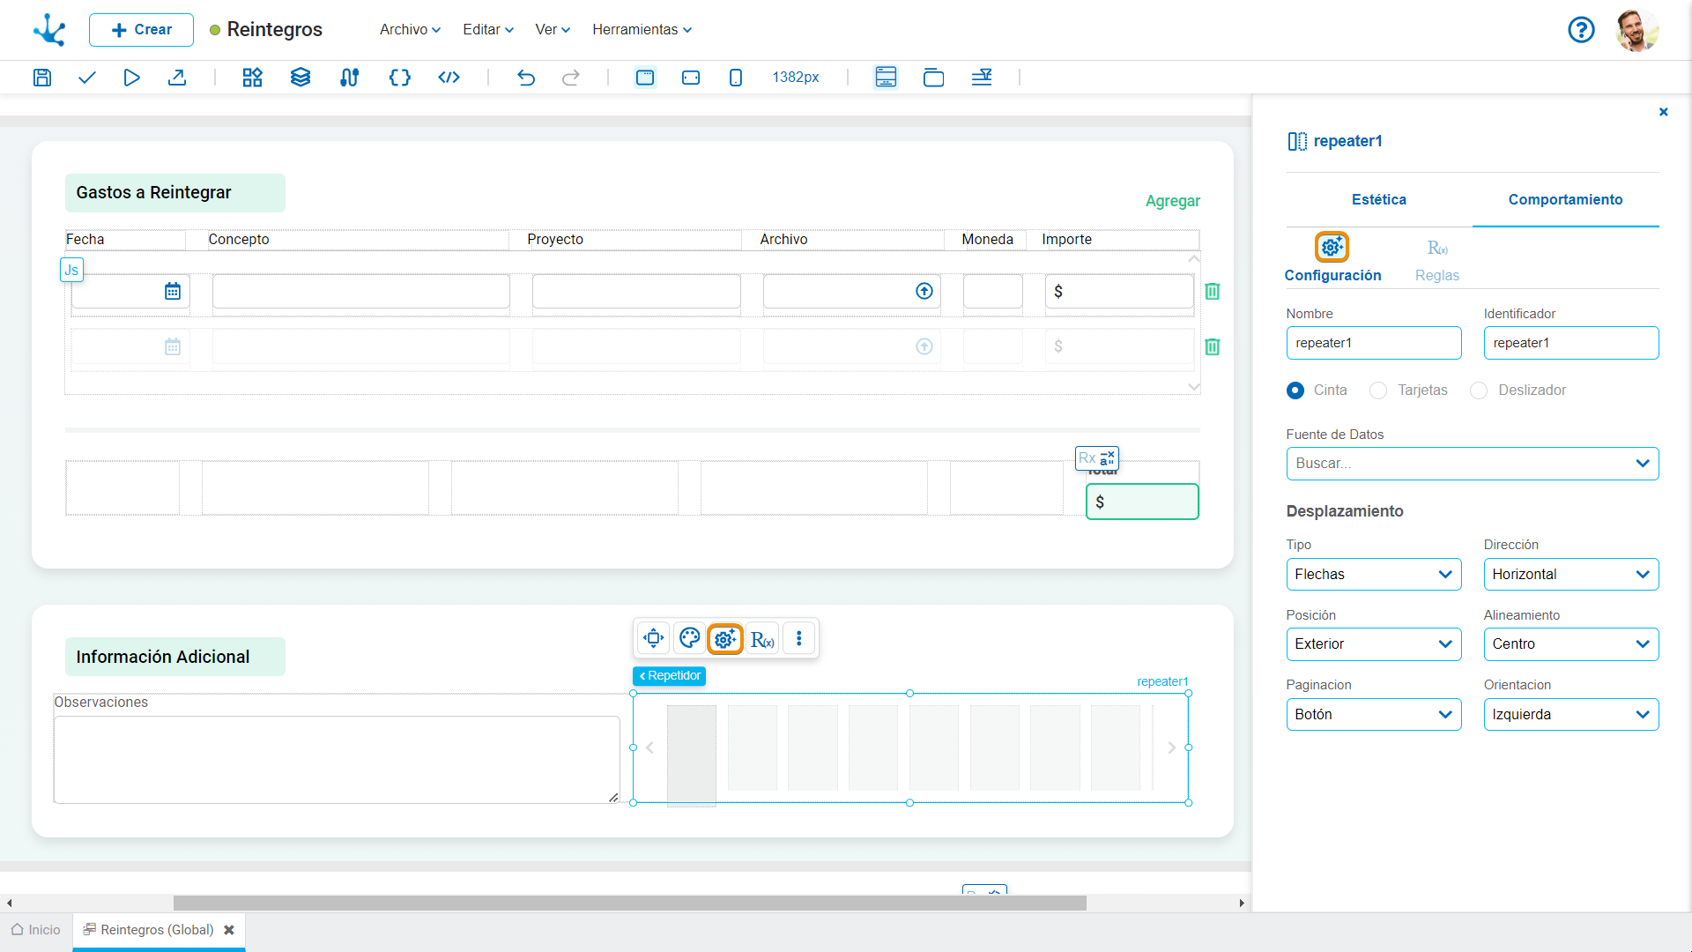Click the checkmark validate icon

86,78
